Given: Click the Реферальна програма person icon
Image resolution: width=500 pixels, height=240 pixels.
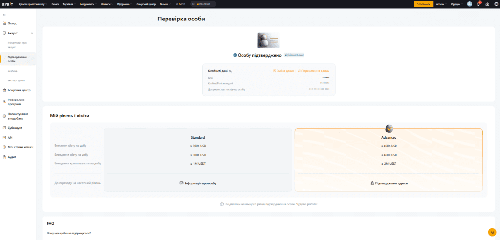Looking at the screenshot, I should point(4,102).
